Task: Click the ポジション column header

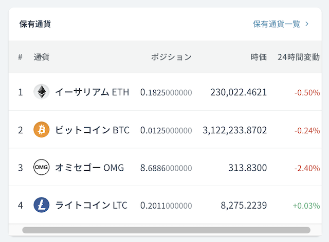Action: [x=171, y=57]
